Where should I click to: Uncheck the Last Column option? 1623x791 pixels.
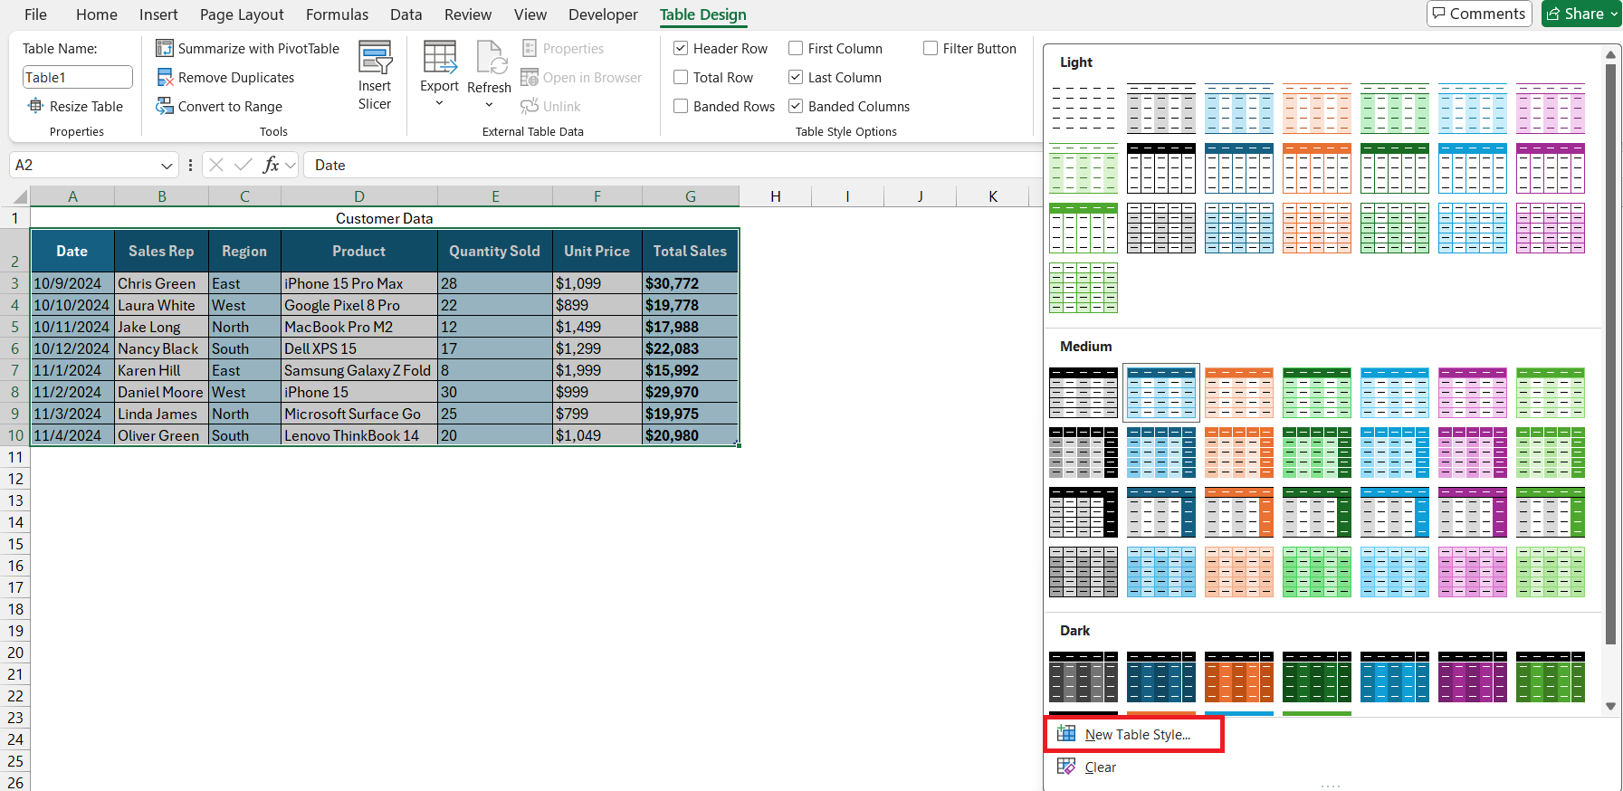point(796,77)
